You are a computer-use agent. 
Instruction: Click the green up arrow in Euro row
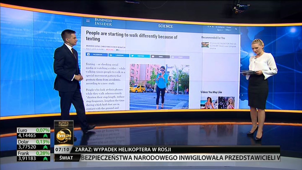tap(45, 136)
